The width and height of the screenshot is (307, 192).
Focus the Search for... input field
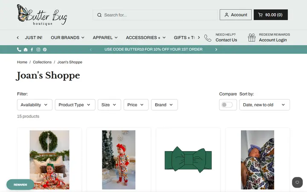click(x=155, y=15)
